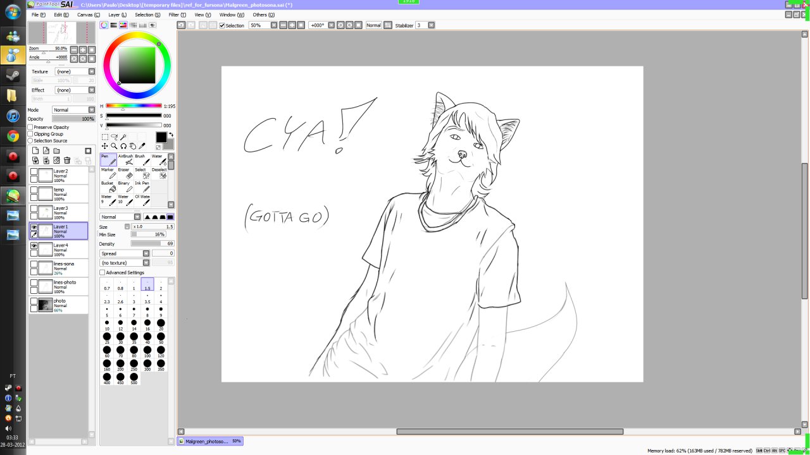Uncheck the Selection checkbox in toolbar
Screen dimensions: 810x455
pyautogui.click(x=222, y=25)
